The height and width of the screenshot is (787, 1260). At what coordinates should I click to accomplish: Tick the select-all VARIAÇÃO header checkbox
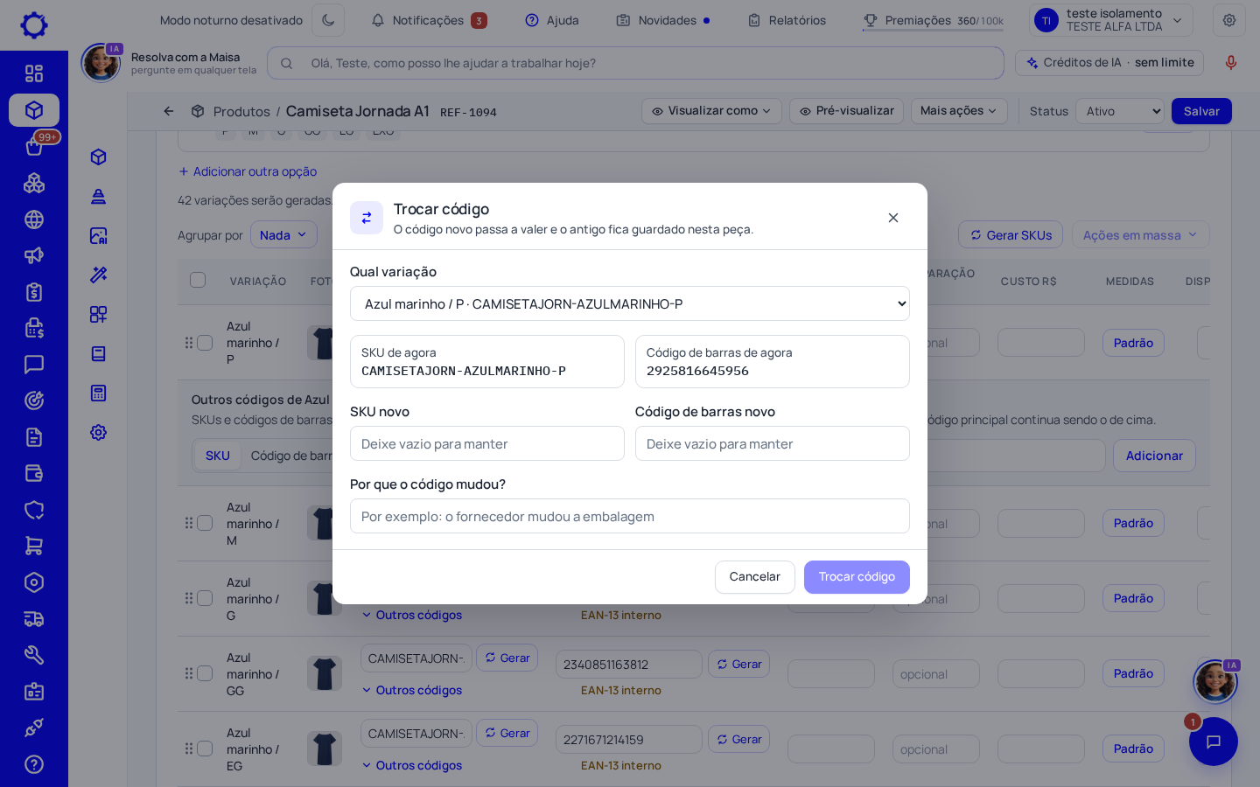tap(198, 280)
